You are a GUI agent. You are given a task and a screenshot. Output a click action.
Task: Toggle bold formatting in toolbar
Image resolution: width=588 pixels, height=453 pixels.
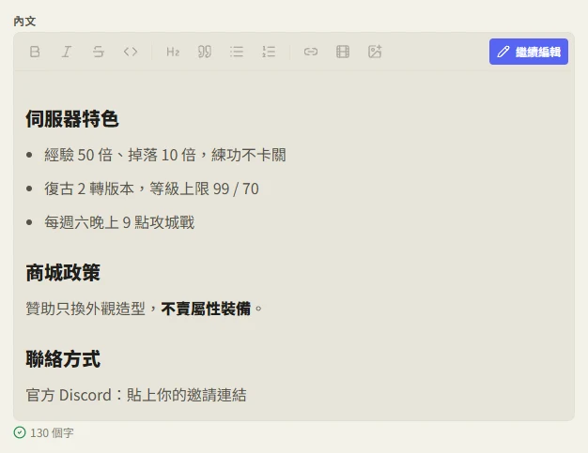(35, 52)
